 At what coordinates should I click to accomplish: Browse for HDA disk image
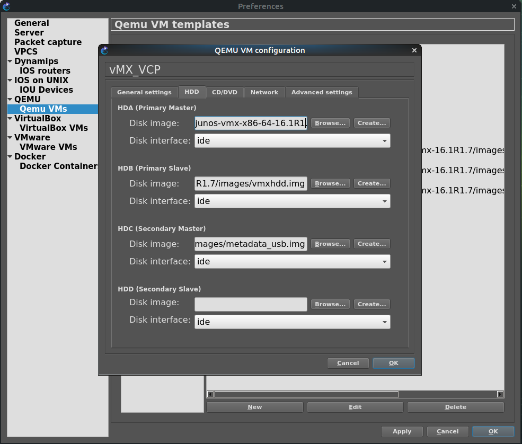(330, 123)
